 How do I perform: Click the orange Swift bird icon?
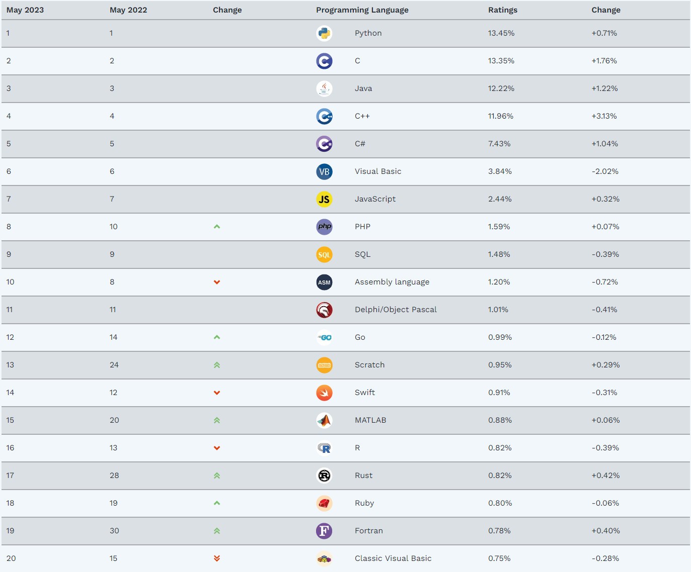pos(324,393)
